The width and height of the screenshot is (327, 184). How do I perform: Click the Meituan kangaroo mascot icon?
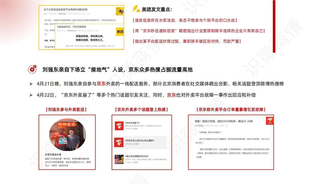[x=120, y=11]
